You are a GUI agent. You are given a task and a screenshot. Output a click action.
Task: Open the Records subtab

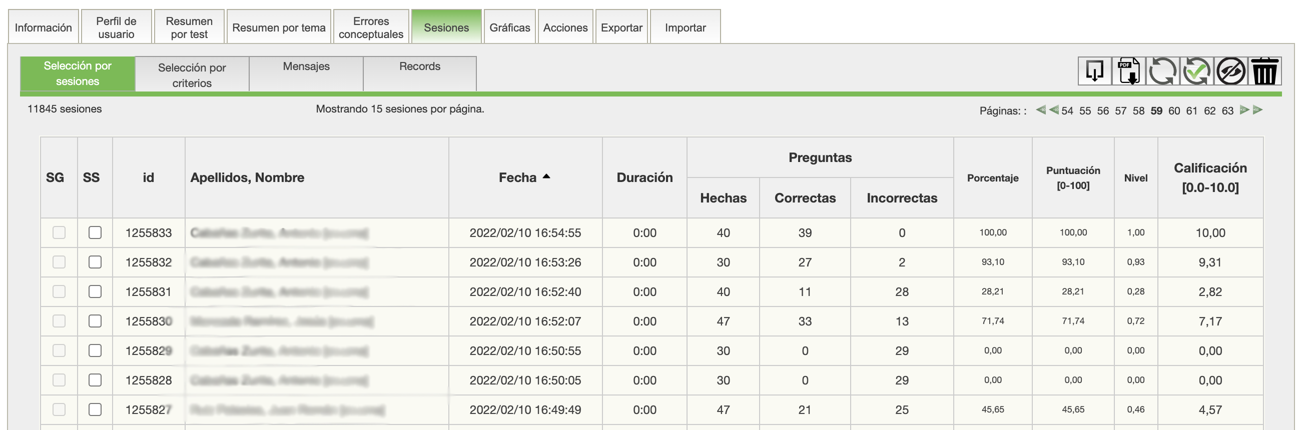pyautogui.click(x=419, y=66)
